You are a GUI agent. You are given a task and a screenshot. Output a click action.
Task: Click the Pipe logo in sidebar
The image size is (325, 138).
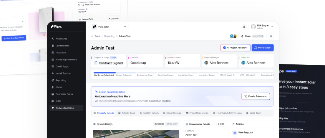pos(56,26)
